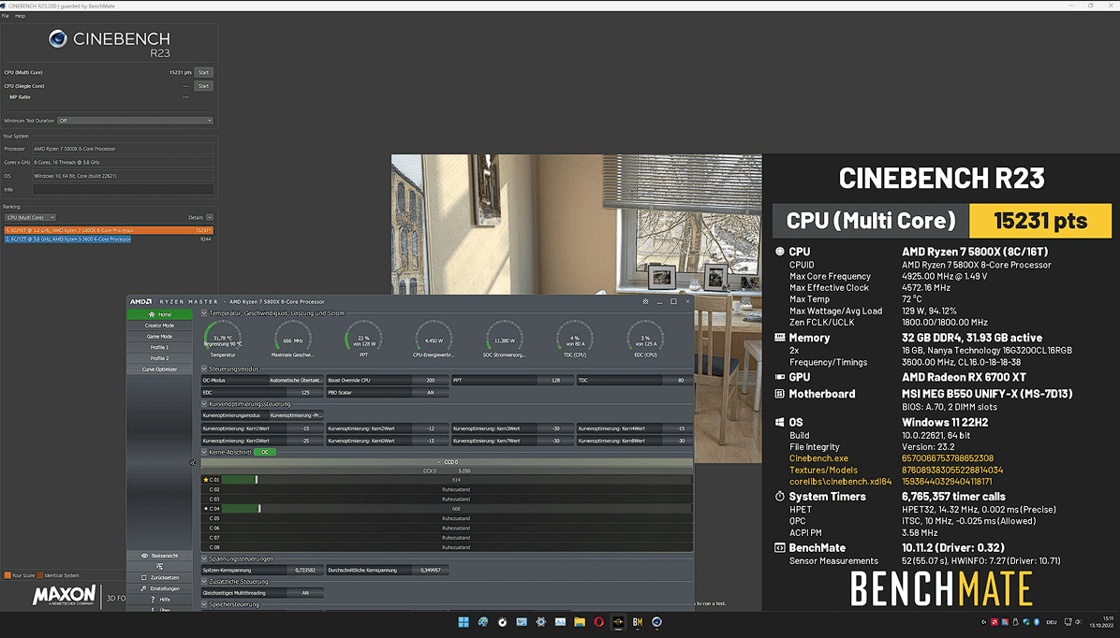Launch Opera browser from the taskbar
The image size is (1120, 638).
click(x=598, y=622)
